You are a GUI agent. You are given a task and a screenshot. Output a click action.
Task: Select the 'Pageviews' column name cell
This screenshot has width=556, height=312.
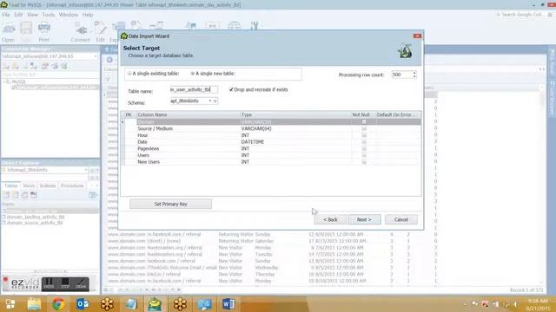tap(189, 149)
